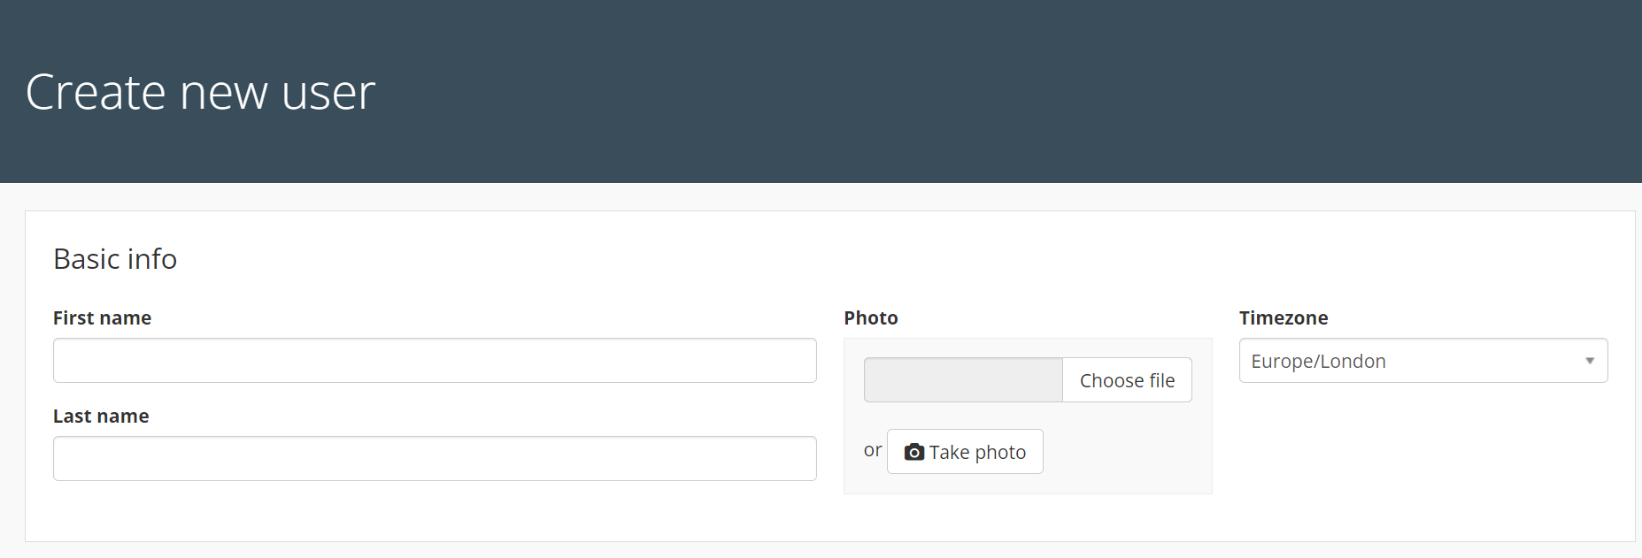The height and width of the screenshot is (558, 1642).
Task: Click the Photo label
Action: (x=871, y=317)
